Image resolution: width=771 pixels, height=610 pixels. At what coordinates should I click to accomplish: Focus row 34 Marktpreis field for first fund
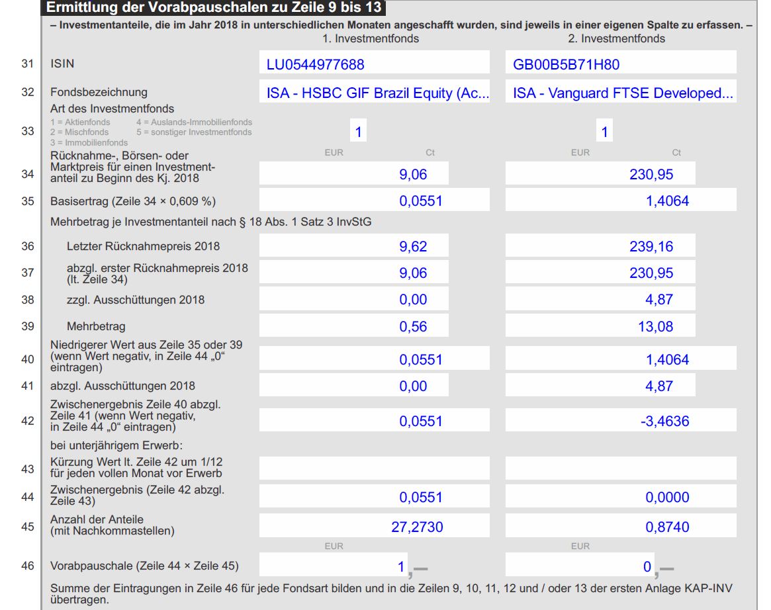pyautogui.click(x=353, y=175)
